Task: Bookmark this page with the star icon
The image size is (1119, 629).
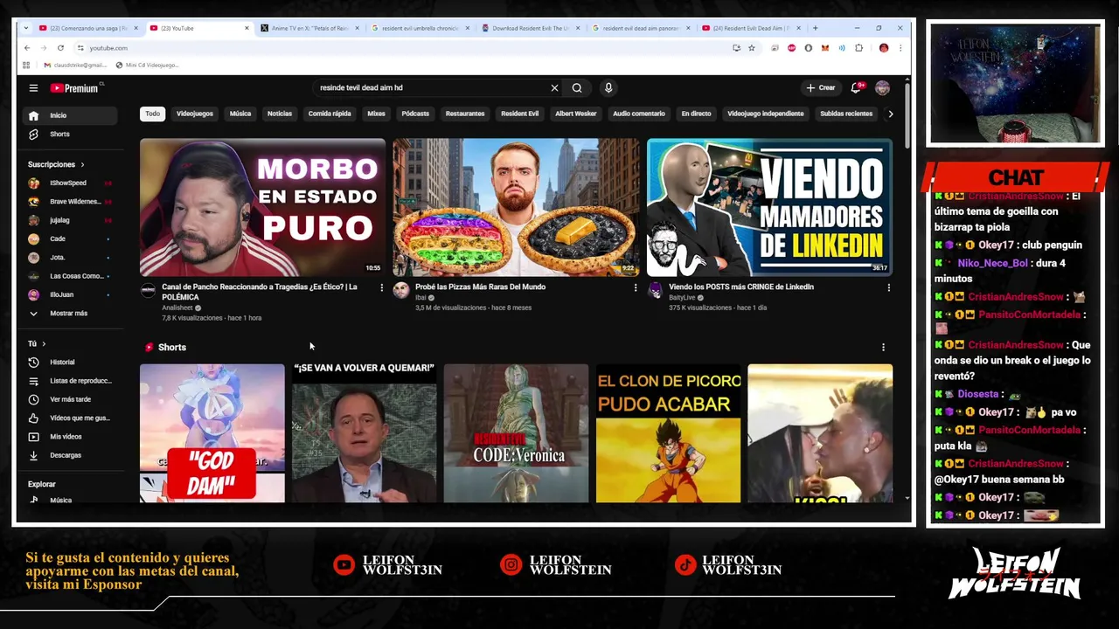Action: (751, 48)
